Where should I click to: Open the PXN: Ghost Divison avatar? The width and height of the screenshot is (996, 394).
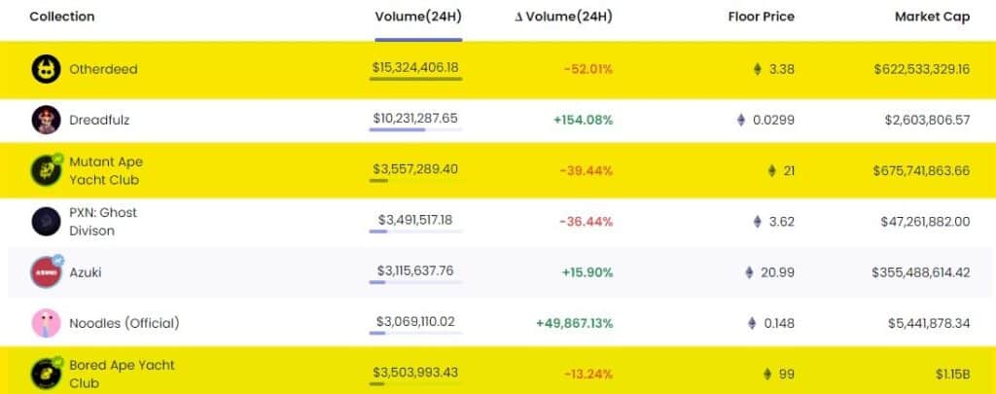pyautogui.click(x=47, y=221)
